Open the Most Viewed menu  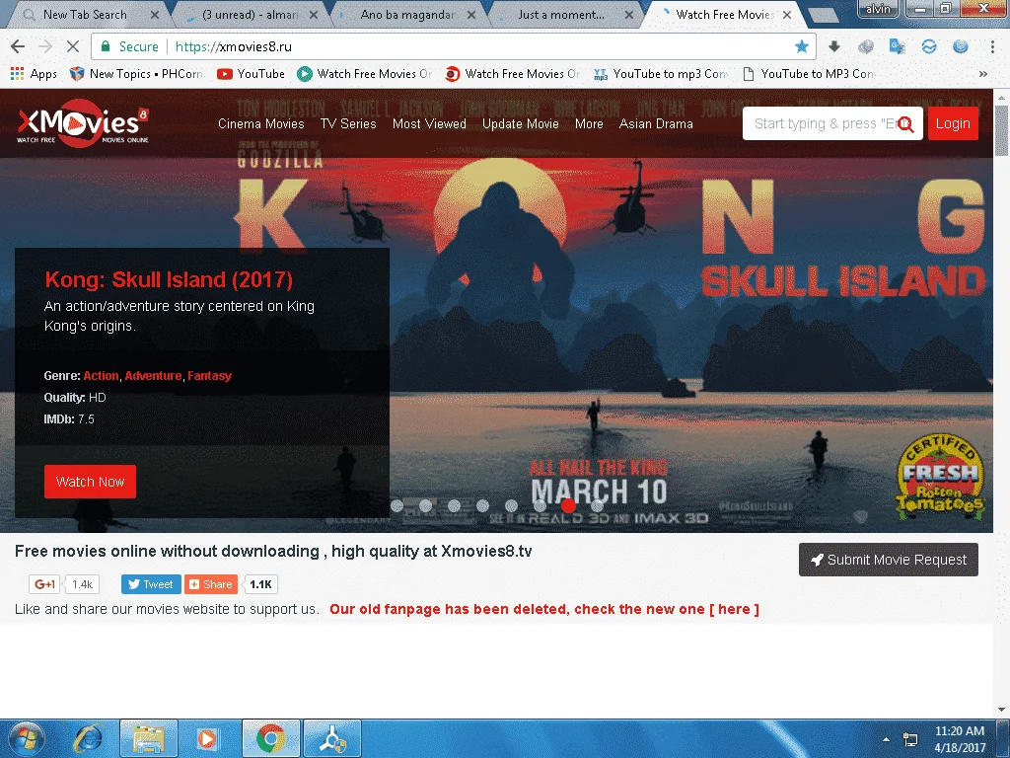pyautogui.click(x=429, y=123)
